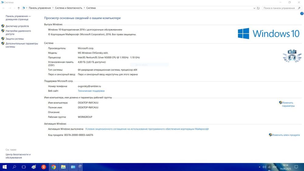This screenshot has width=304, height=171.
Task: Click the Система window icon in the title bar
Action: click(x=2, y=2)
